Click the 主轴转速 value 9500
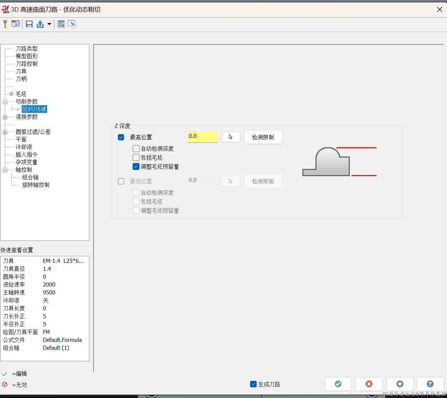This screenshot has height=398, width=447. tap(49, 292)
